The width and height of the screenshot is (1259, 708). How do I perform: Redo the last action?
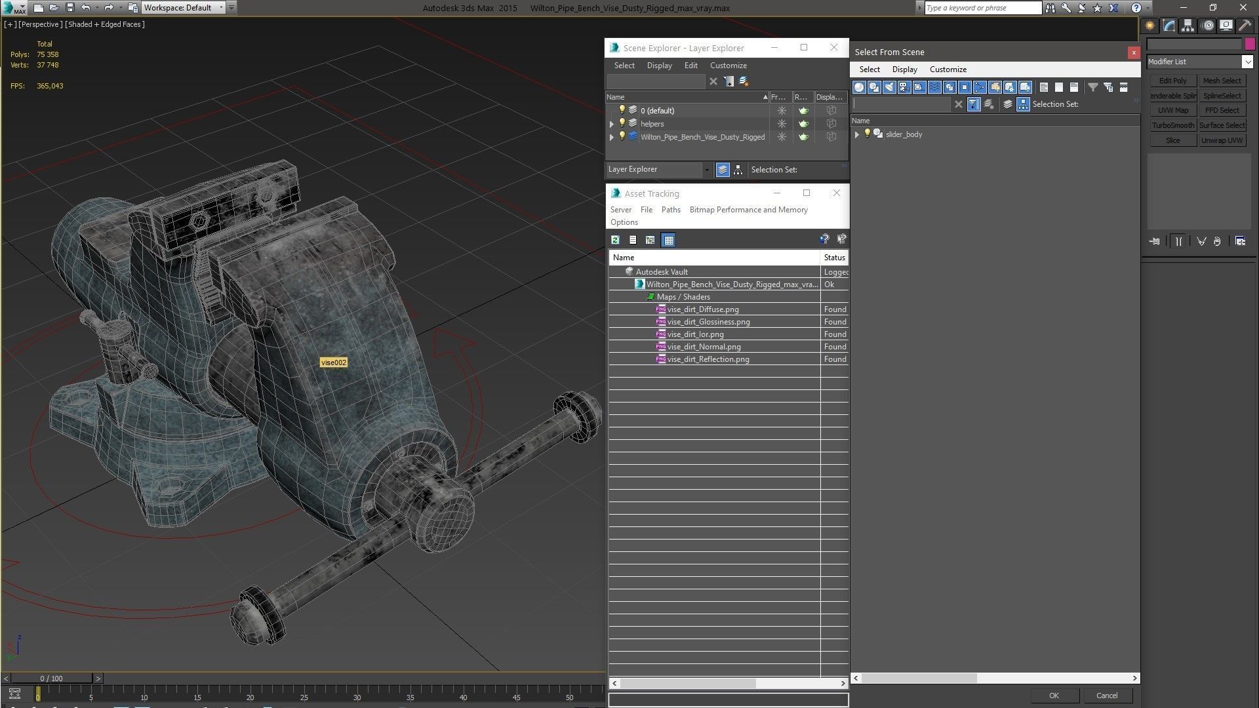109,8
